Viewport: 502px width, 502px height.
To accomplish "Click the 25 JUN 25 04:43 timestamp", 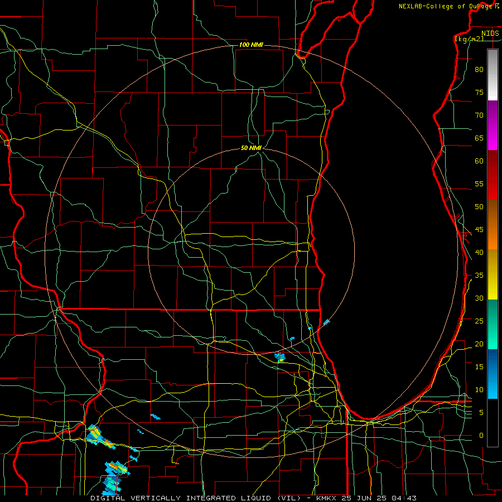I will [x=379, y=498].
